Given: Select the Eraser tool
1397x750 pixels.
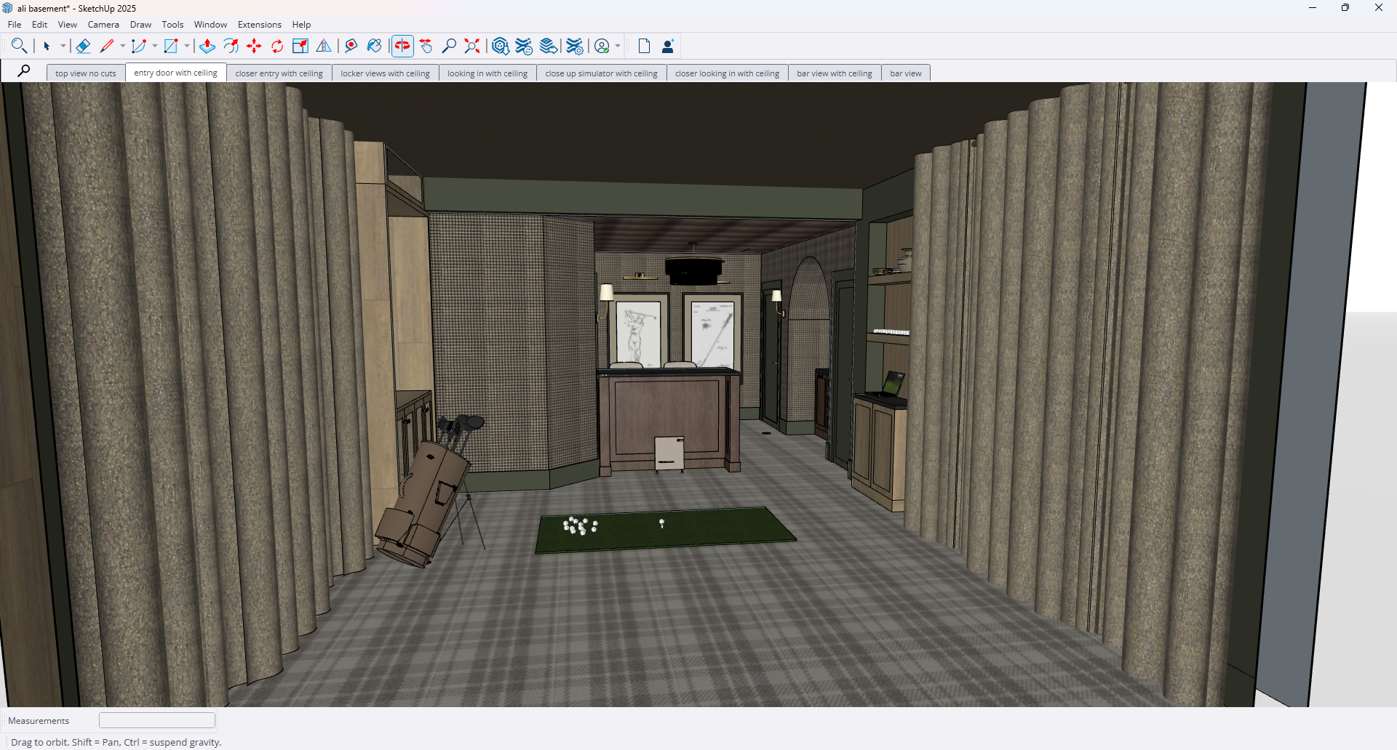Looking at the screenshot, I should (84, 47).
